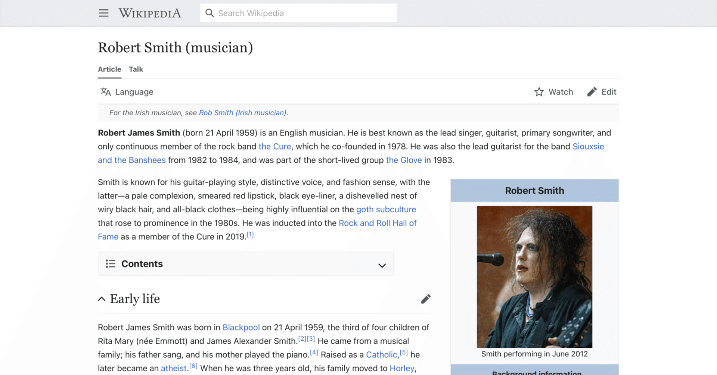
Task: Click the Edit label at top
Action: pyautogui.click(x=609, y=92)
